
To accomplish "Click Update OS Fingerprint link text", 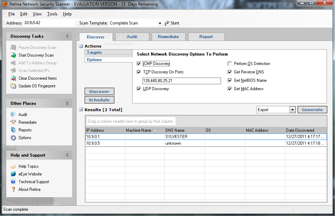I will click(x=37, y=86).
